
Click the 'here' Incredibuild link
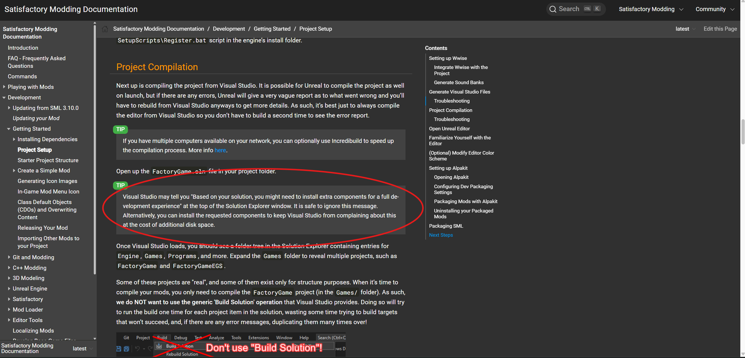tap(220, 150)
